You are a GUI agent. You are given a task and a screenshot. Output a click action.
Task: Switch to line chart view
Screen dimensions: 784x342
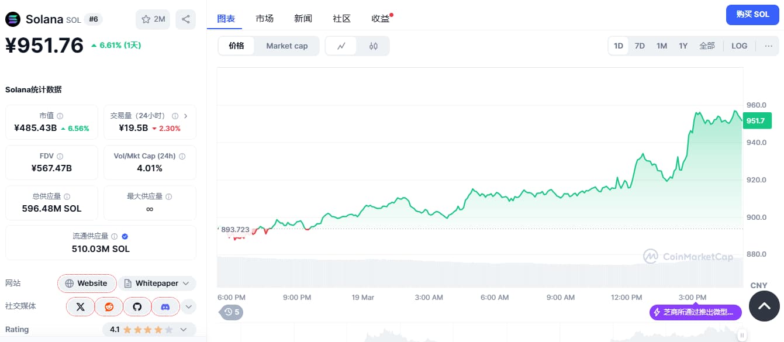point(341,46)
